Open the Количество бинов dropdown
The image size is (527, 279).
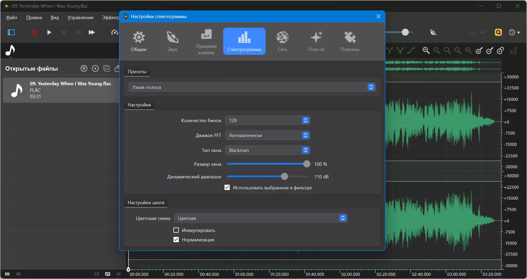267,120
